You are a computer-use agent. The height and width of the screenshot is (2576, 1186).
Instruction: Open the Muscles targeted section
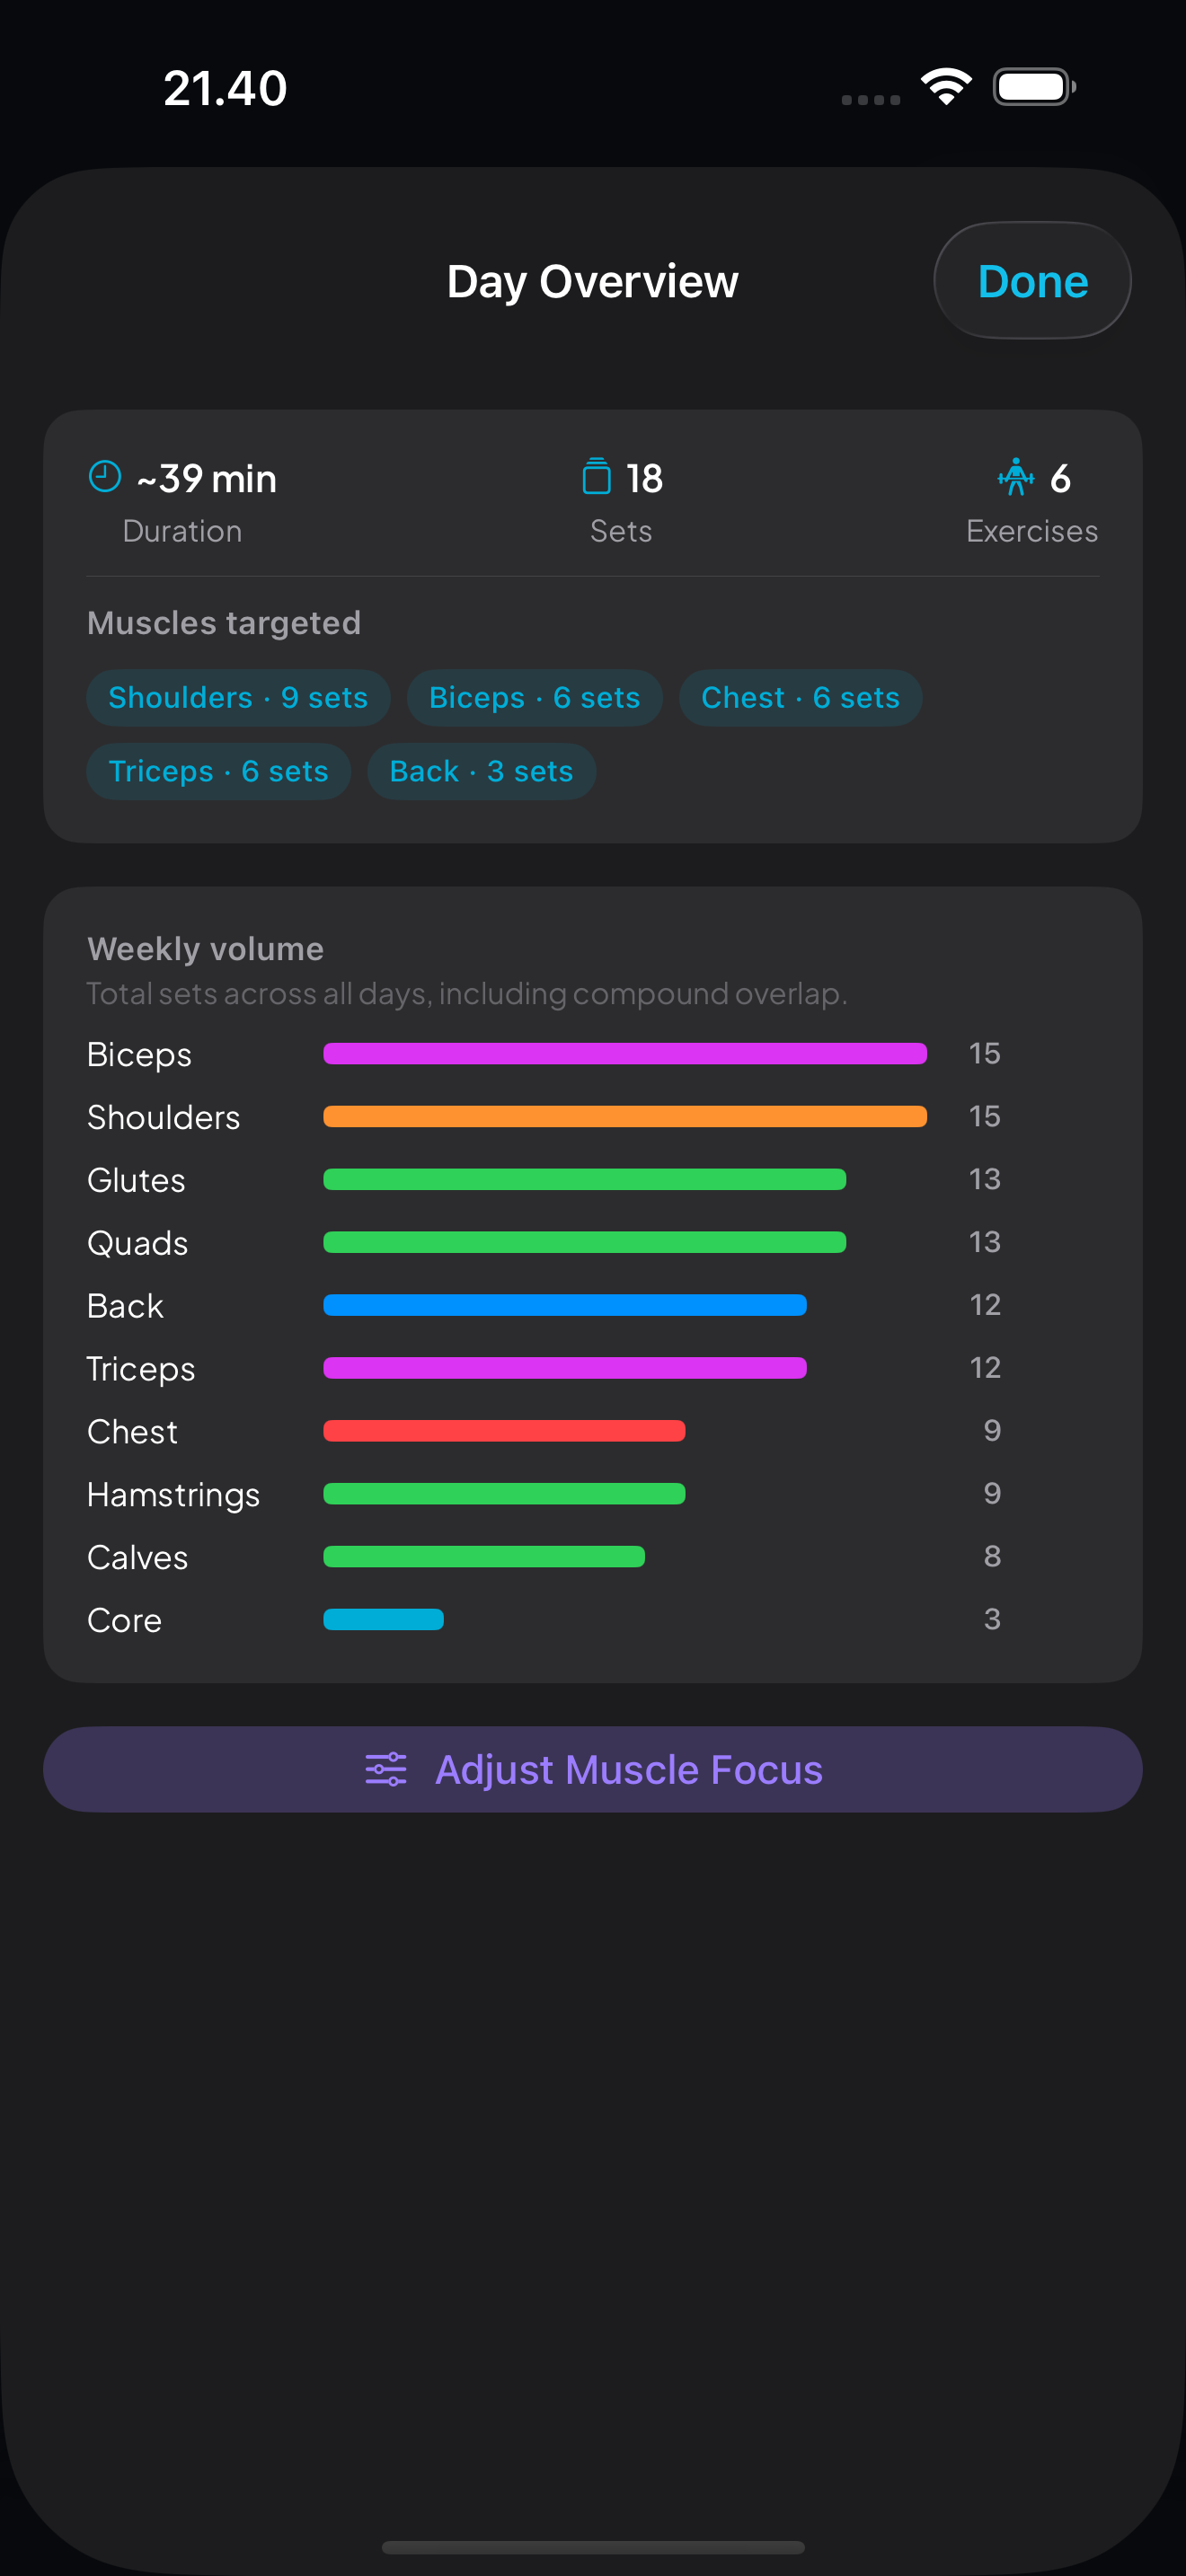[224, 622]
